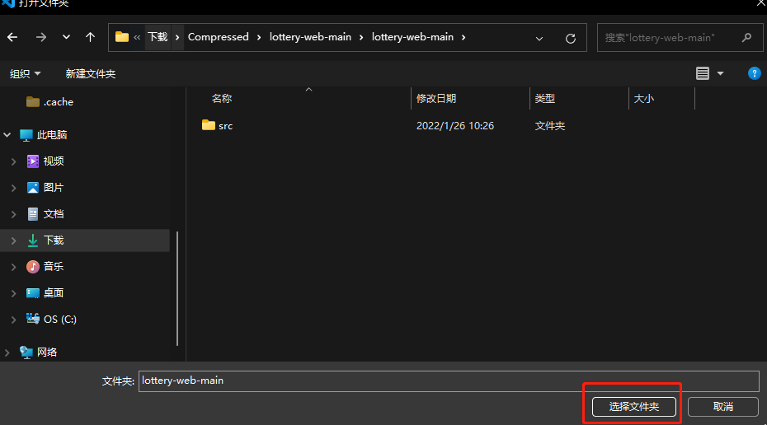Refresh the current folder view
The height and width of the screenshot is (425, 767).
[x=571, y=38]
